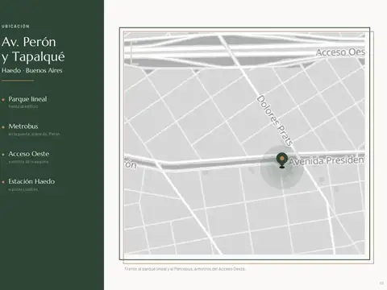The image size is (387, 290).
Task: Click the location pin marker on the map
Action: click(x=281, y=160)
